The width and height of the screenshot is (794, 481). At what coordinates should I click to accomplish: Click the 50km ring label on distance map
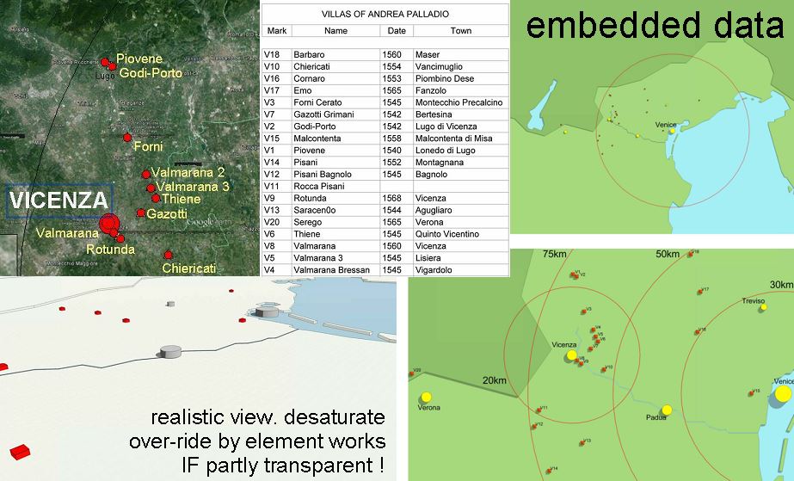click(668, 254)
